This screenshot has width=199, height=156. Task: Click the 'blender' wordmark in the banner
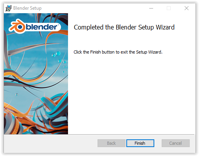tap(42, 27)
